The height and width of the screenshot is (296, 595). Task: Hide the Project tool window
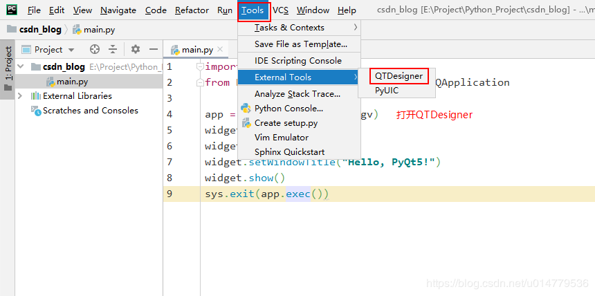[154, 49]
